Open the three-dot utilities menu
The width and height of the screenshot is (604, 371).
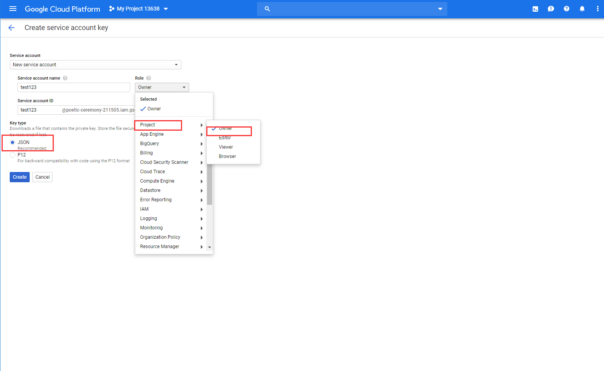597,9
